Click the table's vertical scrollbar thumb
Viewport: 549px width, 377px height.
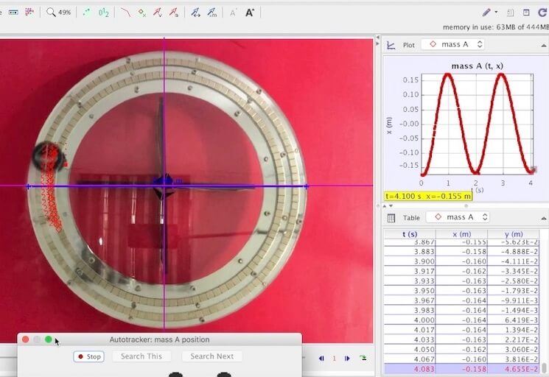(x=545, y=367)
